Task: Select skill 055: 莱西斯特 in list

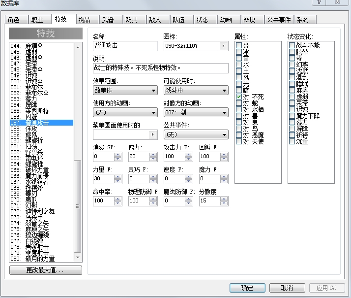Action: click(42, 111)
